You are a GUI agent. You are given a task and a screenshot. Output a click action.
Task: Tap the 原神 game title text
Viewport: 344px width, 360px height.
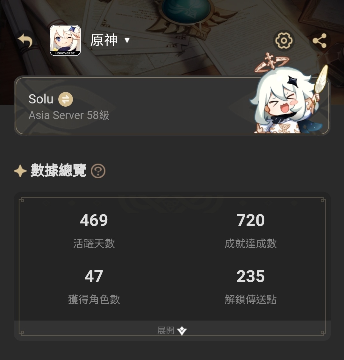(104, 40)
